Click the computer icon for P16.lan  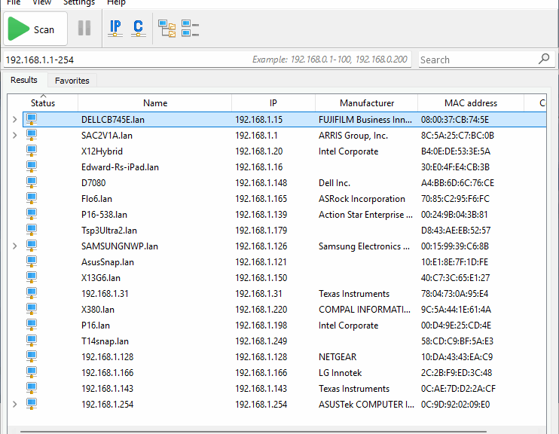(32, 325)
